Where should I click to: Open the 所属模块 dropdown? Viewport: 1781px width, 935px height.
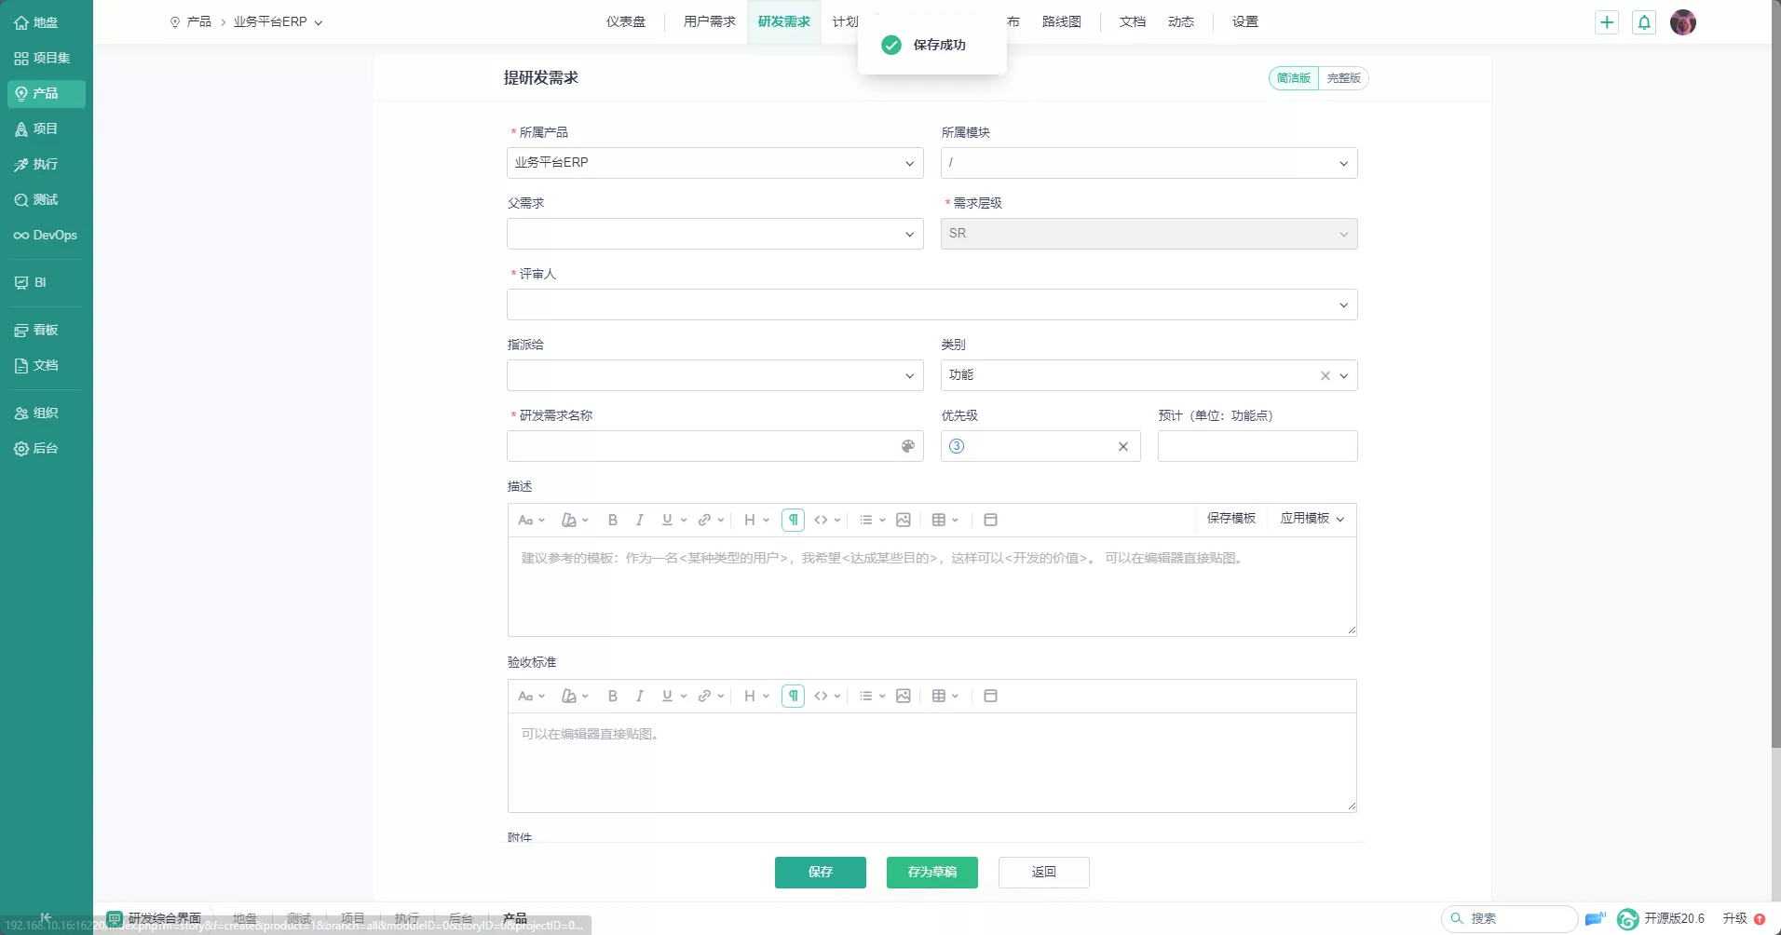coord(1149,163)
